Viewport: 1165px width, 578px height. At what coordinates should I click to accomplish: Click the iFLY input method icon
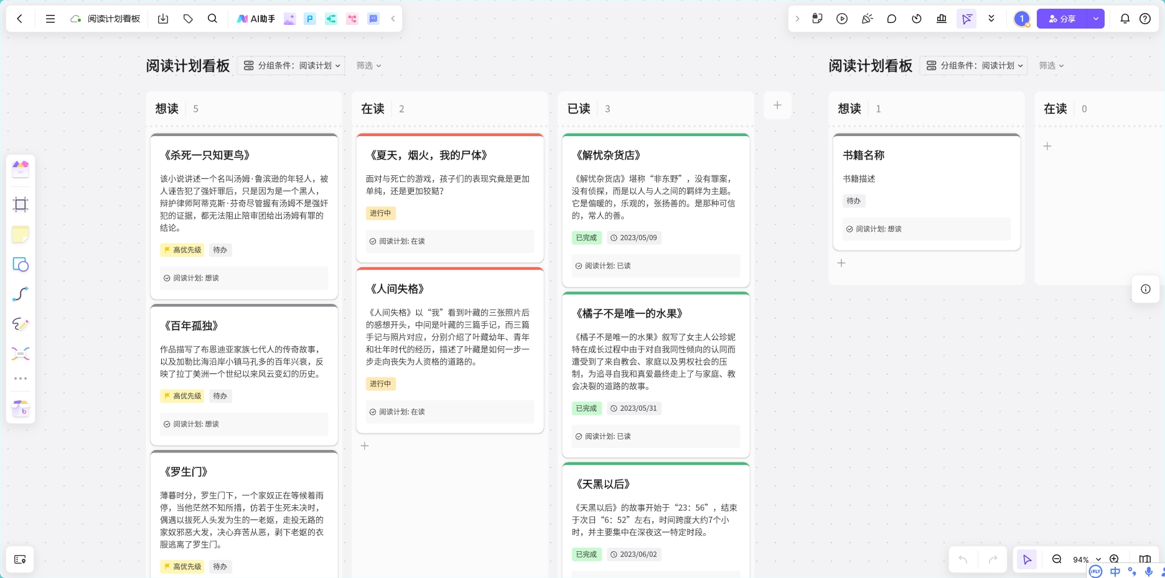point(1096,571)
